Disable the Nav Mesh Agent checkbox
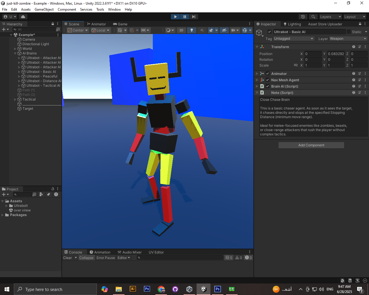Viewport: 369px width, 295px height. [x=268, y=80]
